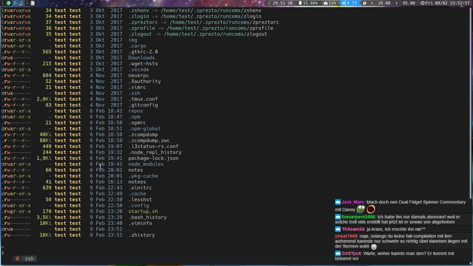Click the directory name .ssh
Image resolution: width=473 pixels, height=266 pixels.
click(x=134, y=93)
